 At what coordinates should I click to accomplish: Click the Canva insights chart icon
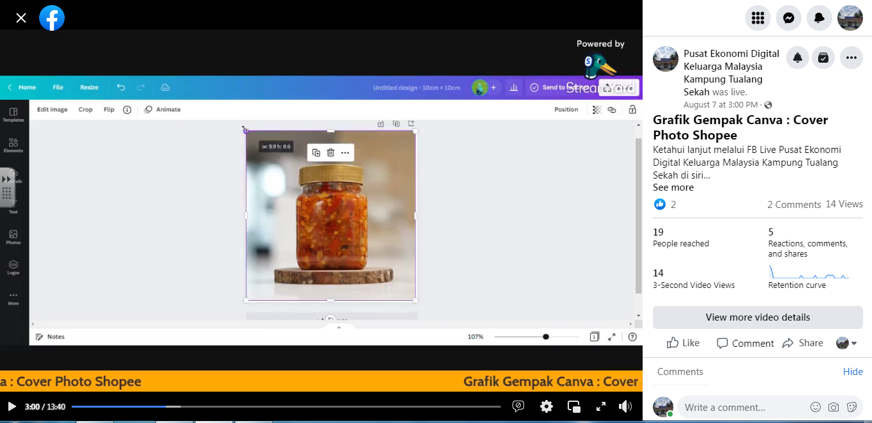pyautogui.click(x=513, y=88)
